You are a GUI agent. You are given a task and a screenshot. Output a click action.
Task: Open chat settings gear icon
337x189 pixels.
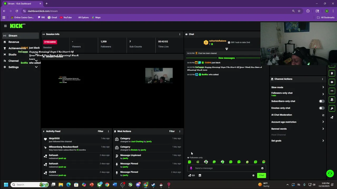click(x=253, y=175)
